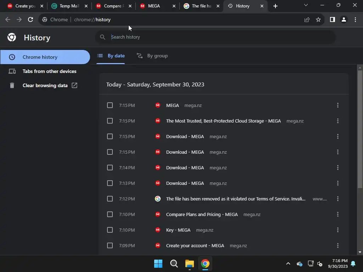Open File Explorer from taskbar

click(x=190, y=263)
